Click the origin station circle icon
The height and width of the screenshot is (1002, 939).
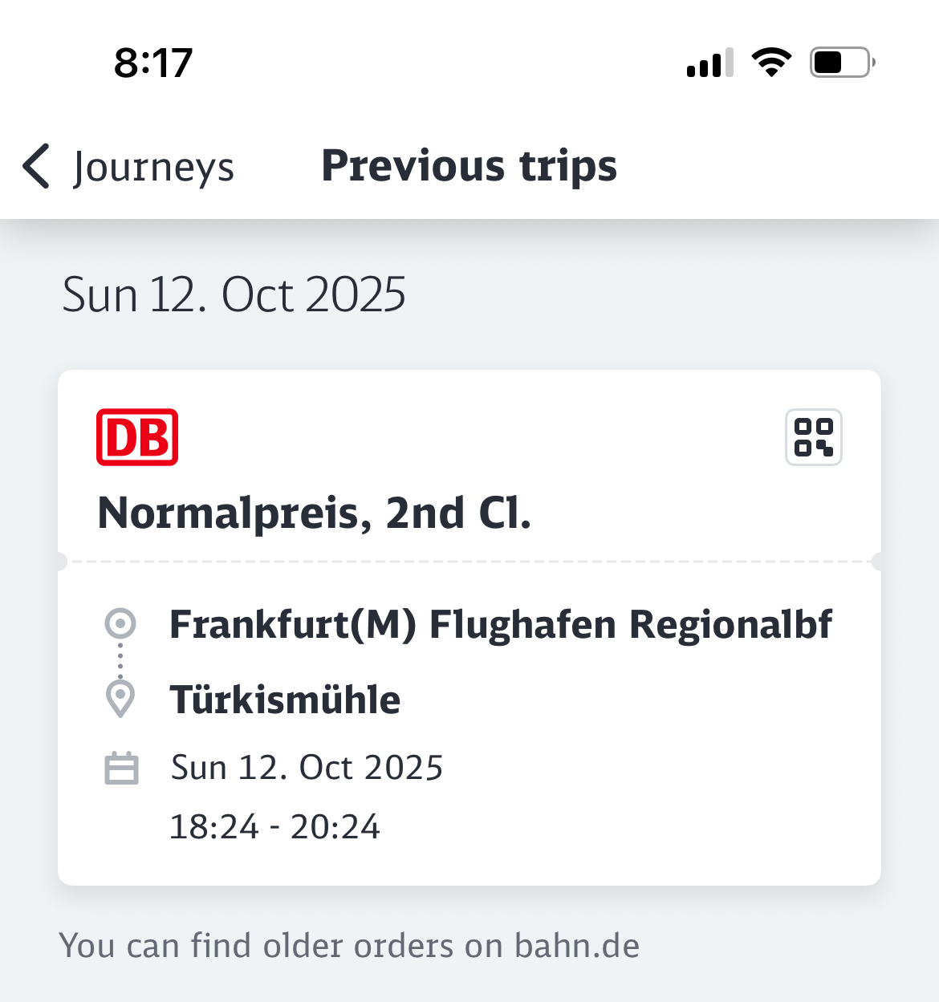coord(120,623)
